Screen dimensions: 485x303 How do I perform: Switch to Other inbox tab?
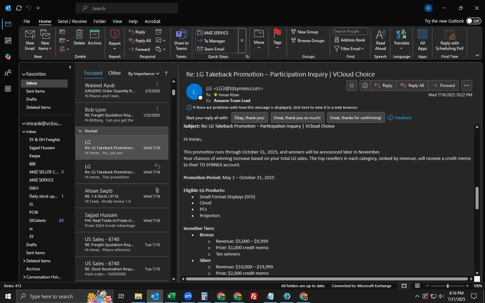115,73
